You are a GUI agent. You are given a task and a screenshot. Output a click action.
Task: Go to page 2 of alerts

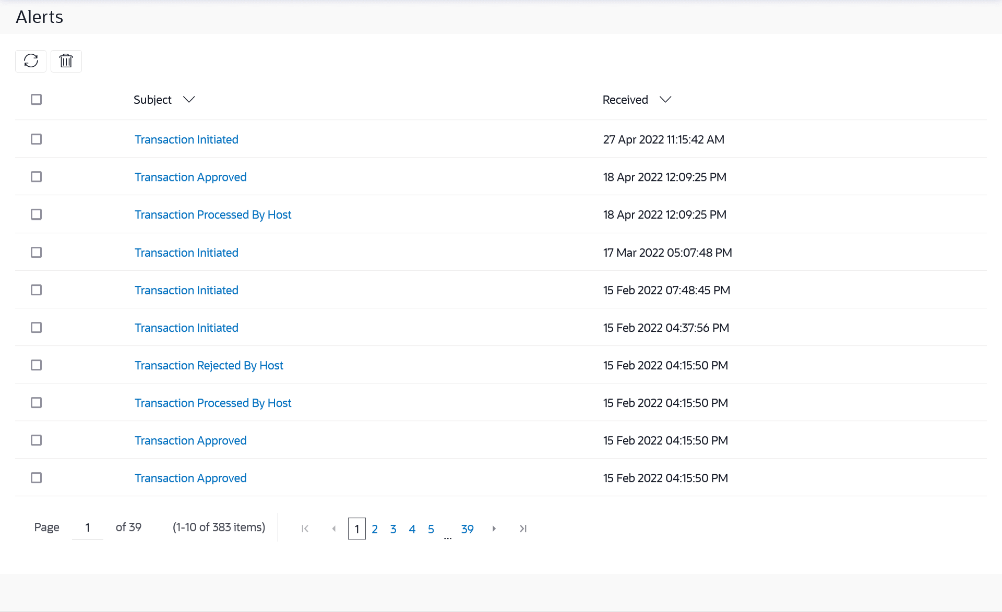pos(375,529)
